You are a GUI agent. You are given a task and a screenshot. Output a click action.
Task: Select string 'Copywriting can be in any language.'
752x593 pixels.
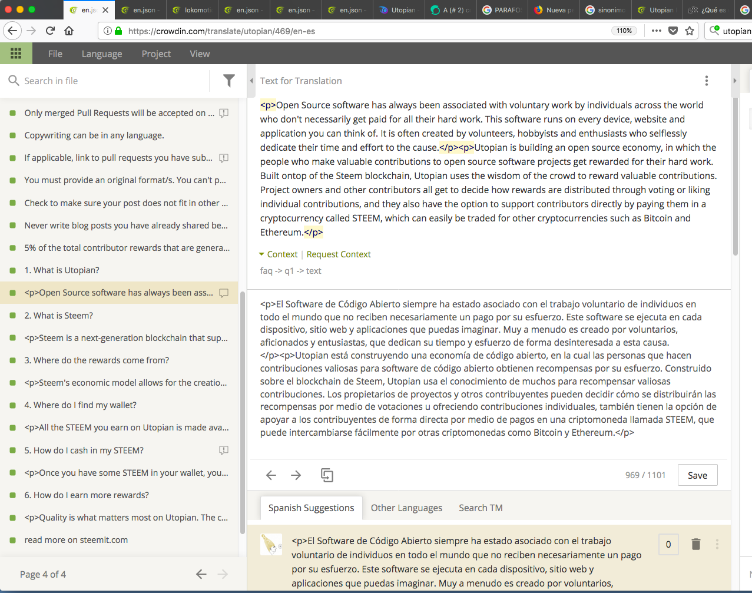119,135
